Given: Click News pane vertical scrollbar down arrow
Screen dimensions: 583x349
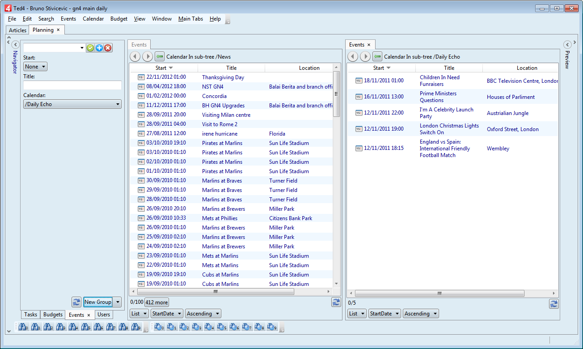Looking at the screenshot, I should point(337,284).
